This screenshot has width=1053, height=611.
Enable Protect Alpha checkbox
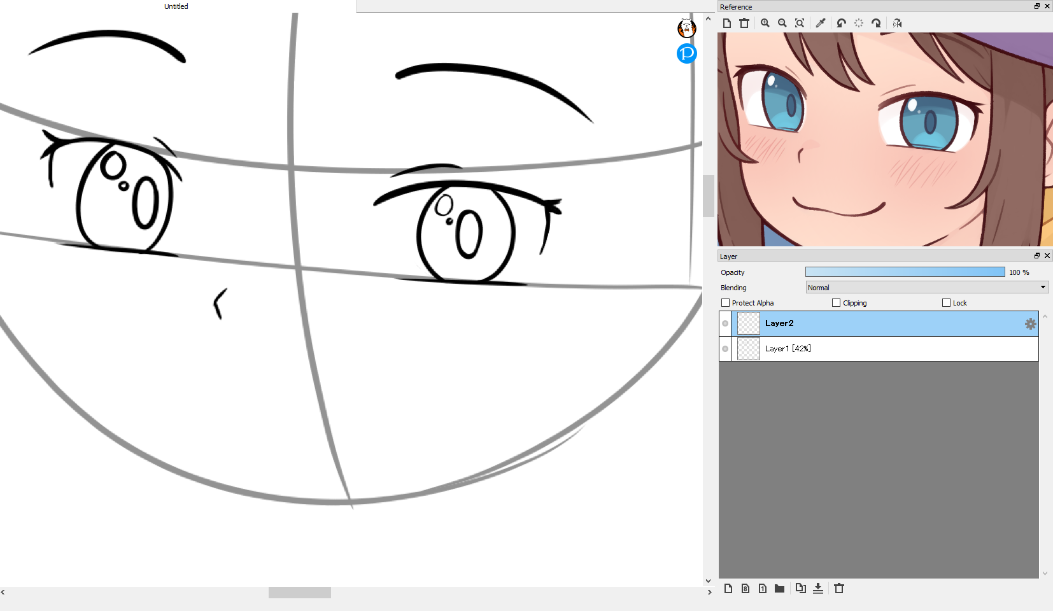(725, 303)
